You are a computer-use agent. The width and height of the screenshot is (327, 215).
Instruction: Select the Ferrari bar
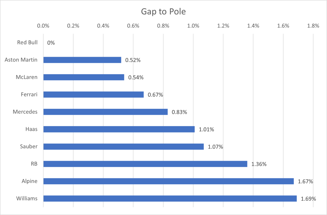[x=93, y=95]
